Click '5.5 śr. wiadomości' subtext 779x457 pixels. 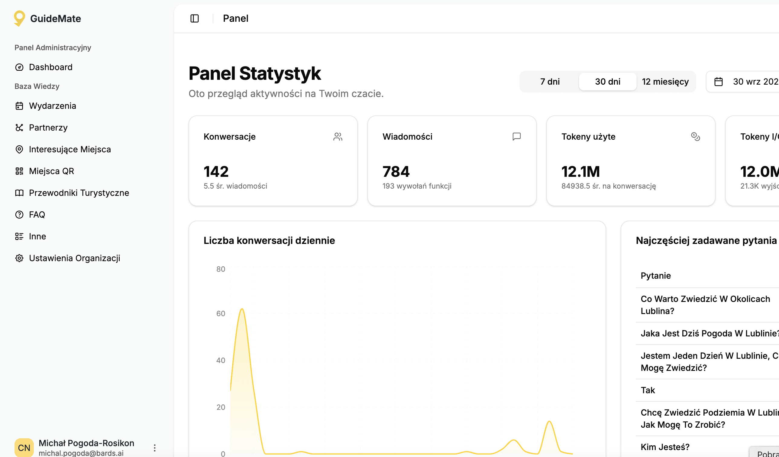coord(236,186)
